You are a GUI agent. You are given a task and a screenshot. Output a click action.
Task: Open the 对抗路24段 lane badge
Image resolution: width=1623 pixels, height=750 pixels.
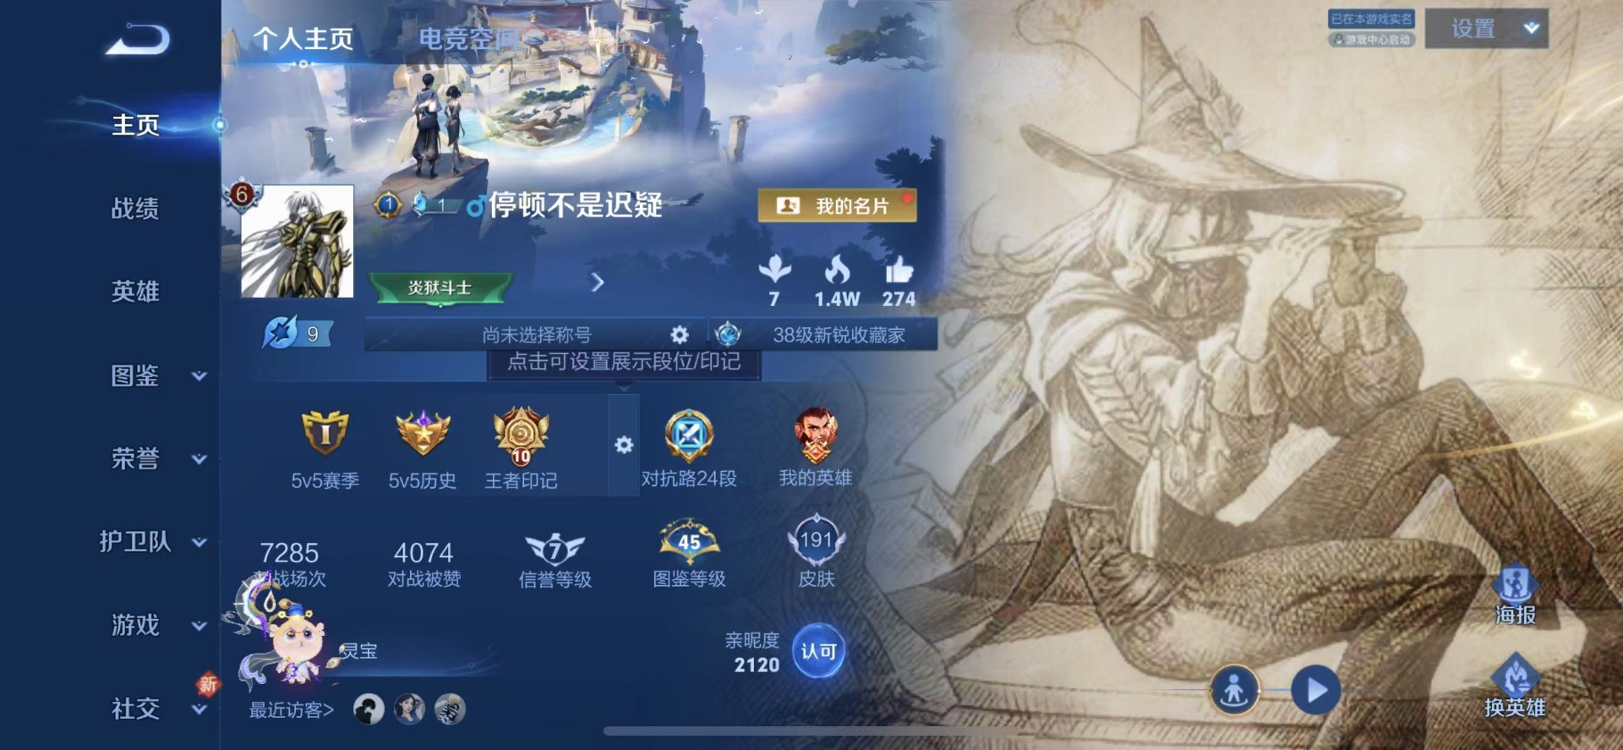pos(689,435)
